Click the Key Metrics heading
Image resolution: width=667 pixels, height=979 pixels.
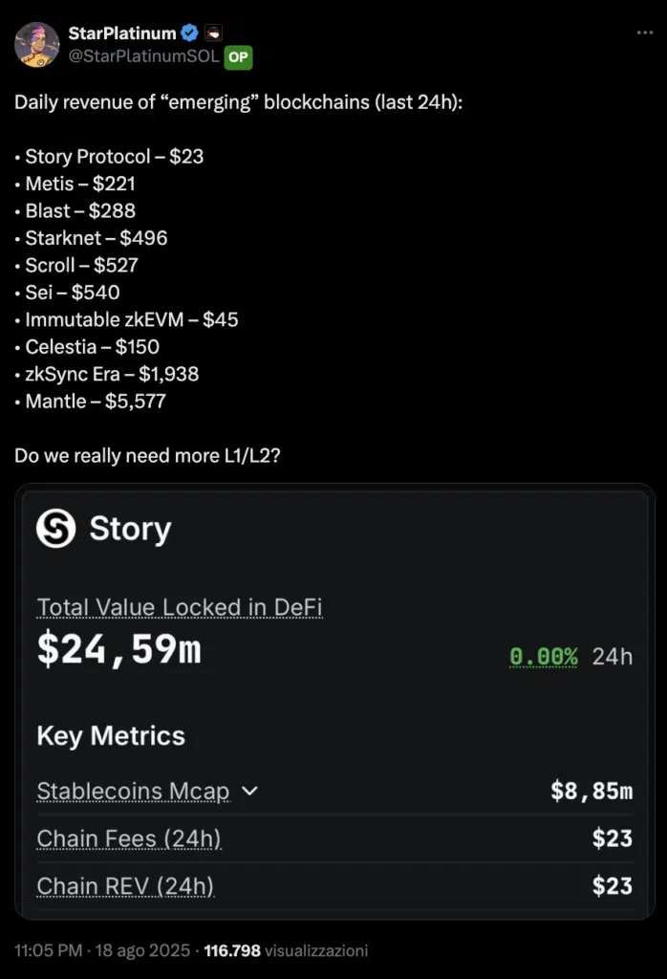pos(111,735)
